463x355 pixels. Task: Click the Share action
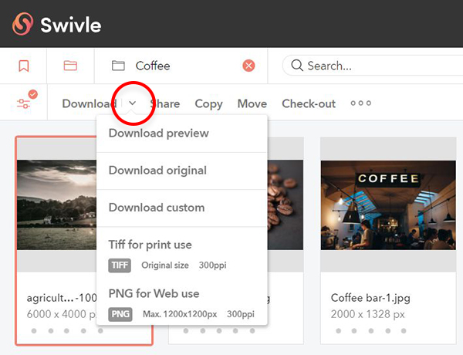165,103
